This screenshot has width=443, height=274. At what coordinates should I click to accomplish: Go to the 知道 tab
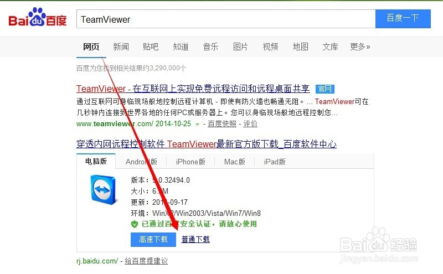[181, 46]
